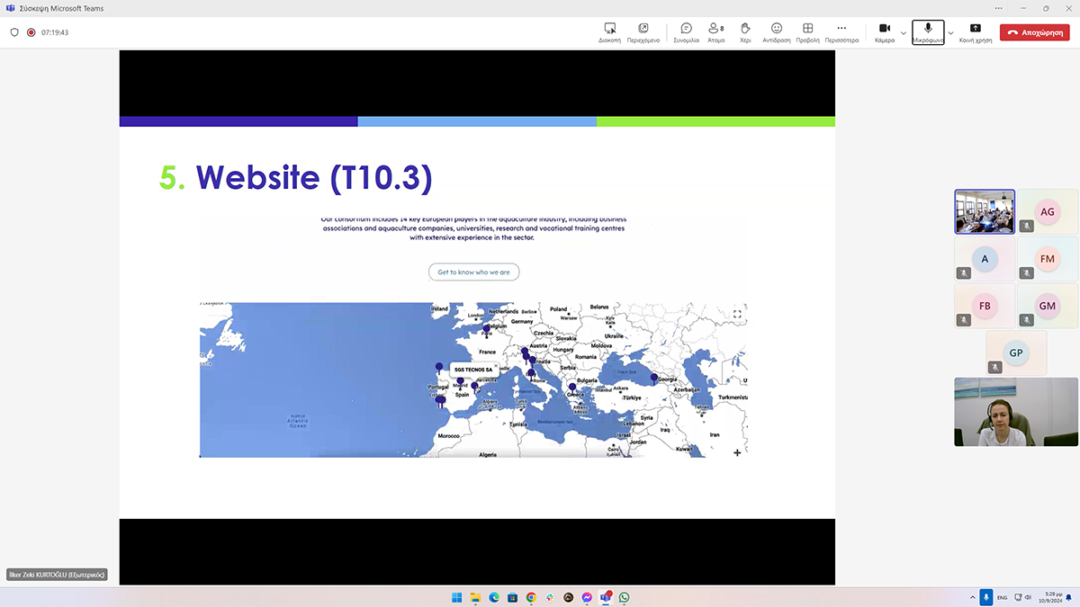Screen dimensions: 1080x607
Task: Select the A participant tile
Action: (x=985, y=259)
